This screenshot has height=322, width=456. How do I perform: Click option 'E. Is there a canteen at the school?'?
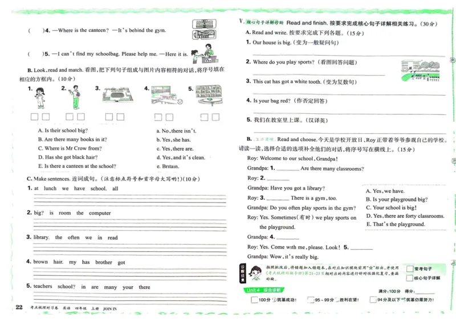point(77,166)
